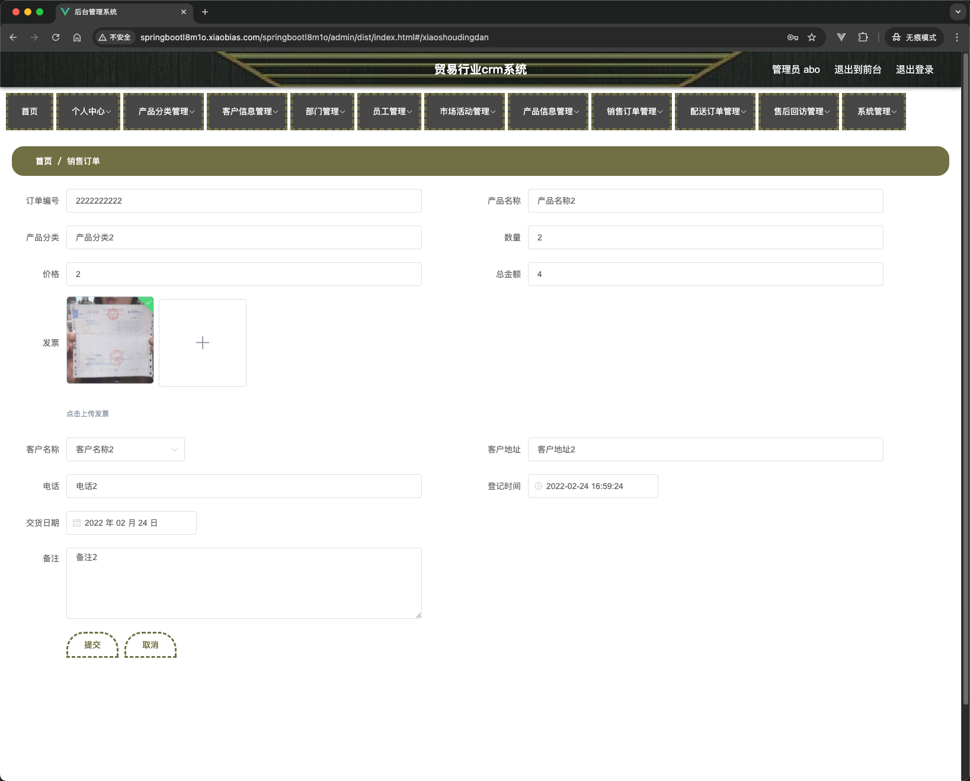Reload the page with refresh icon
The width and height of the screenshot is (970, 781).
[56, 37]
